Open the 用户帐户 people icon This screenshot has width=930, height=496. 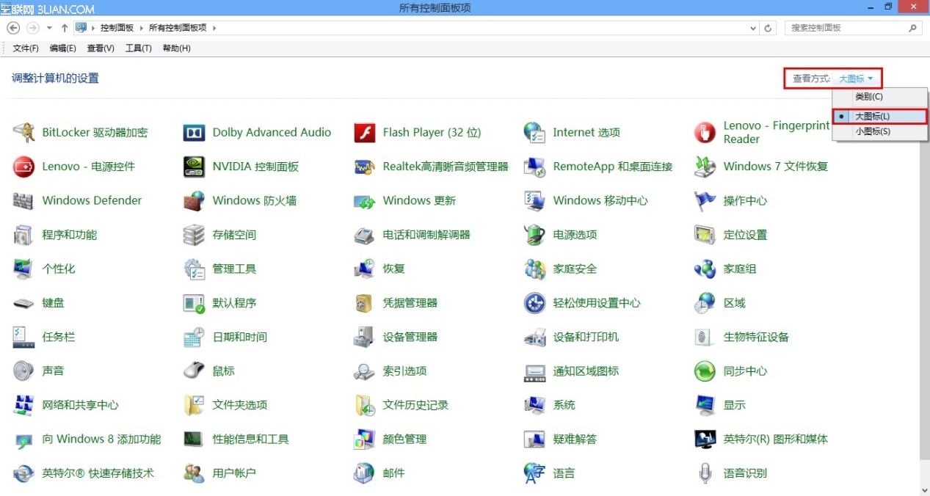(194, 473)
